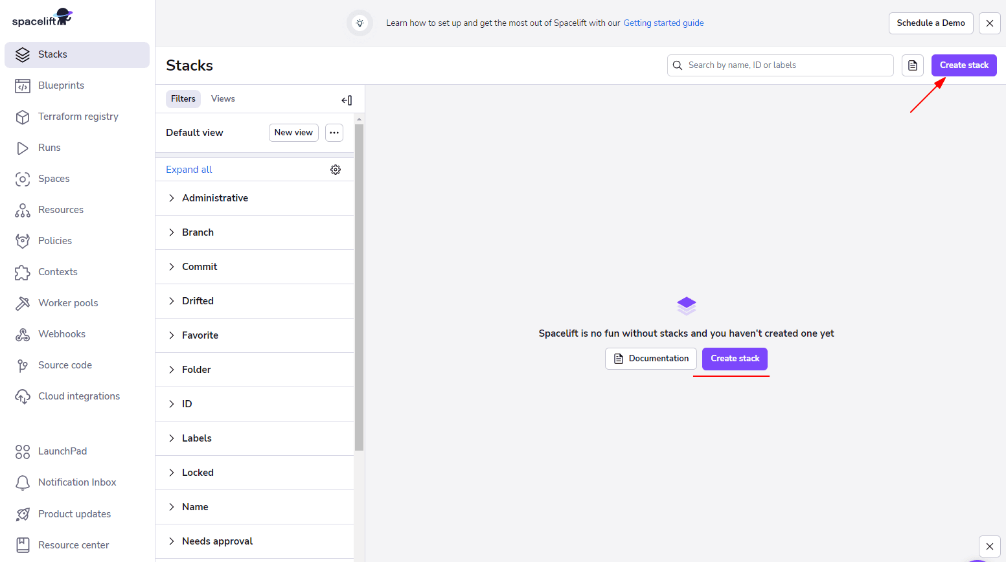
Task: Click the document icon beside Create stack
Action: (x=912, y=65)
